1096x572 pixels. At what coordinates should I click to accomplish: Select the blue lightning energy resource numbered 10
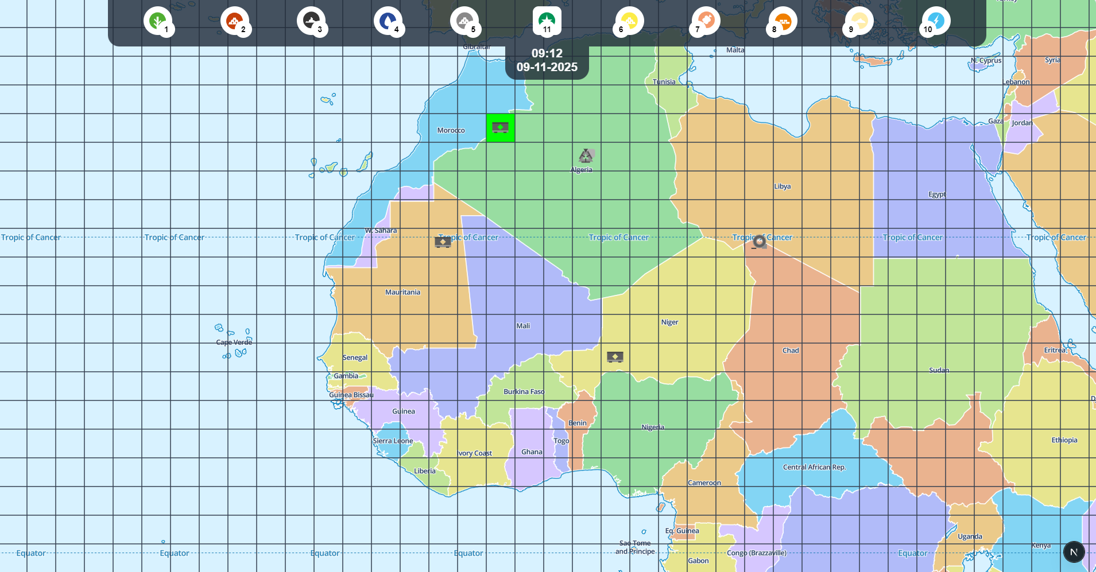coord(936,21)
